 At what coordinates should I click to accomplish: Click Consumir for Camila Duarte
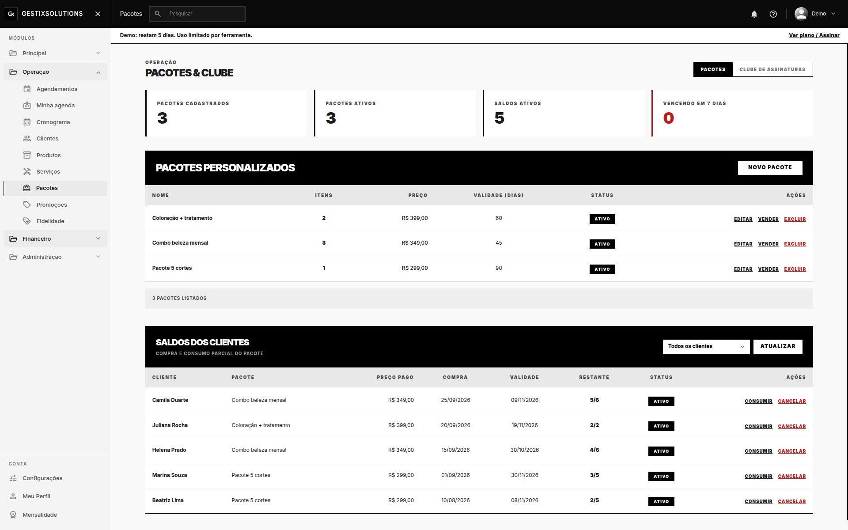(758, 401)
